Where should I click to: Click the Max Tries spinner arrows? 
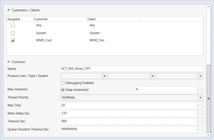200,105
